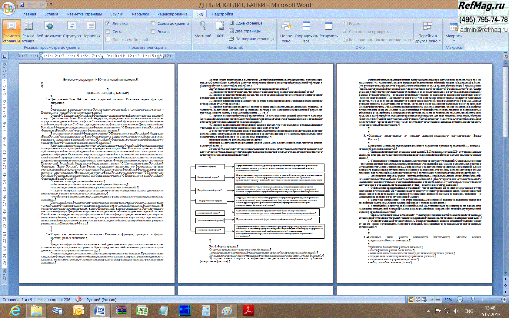Screen dimensions: 509x318
Task: Click Разделить to split the window
Action: (328, 32)
